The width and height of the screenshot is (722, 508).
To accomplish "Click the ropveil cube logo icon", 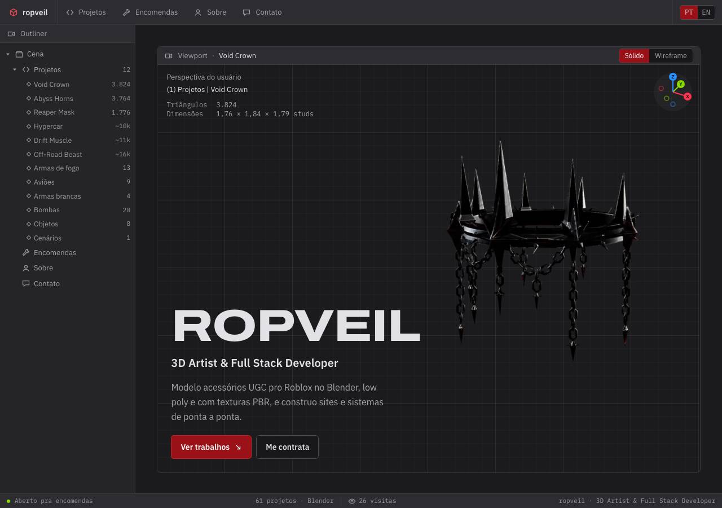I will (14, 12).
